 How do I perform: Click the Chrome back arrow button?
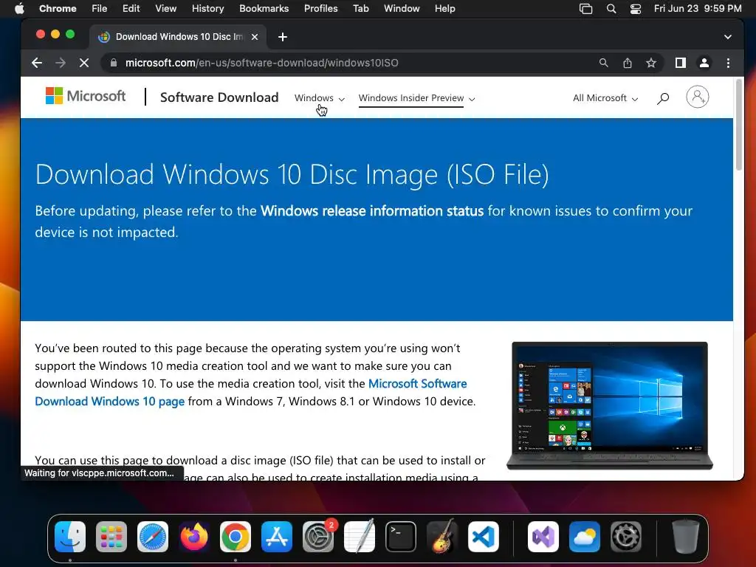pos(37,63)
